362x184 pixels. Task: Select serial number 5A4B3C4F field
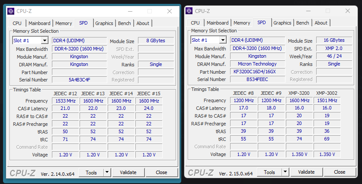click(x=80, y=80)
